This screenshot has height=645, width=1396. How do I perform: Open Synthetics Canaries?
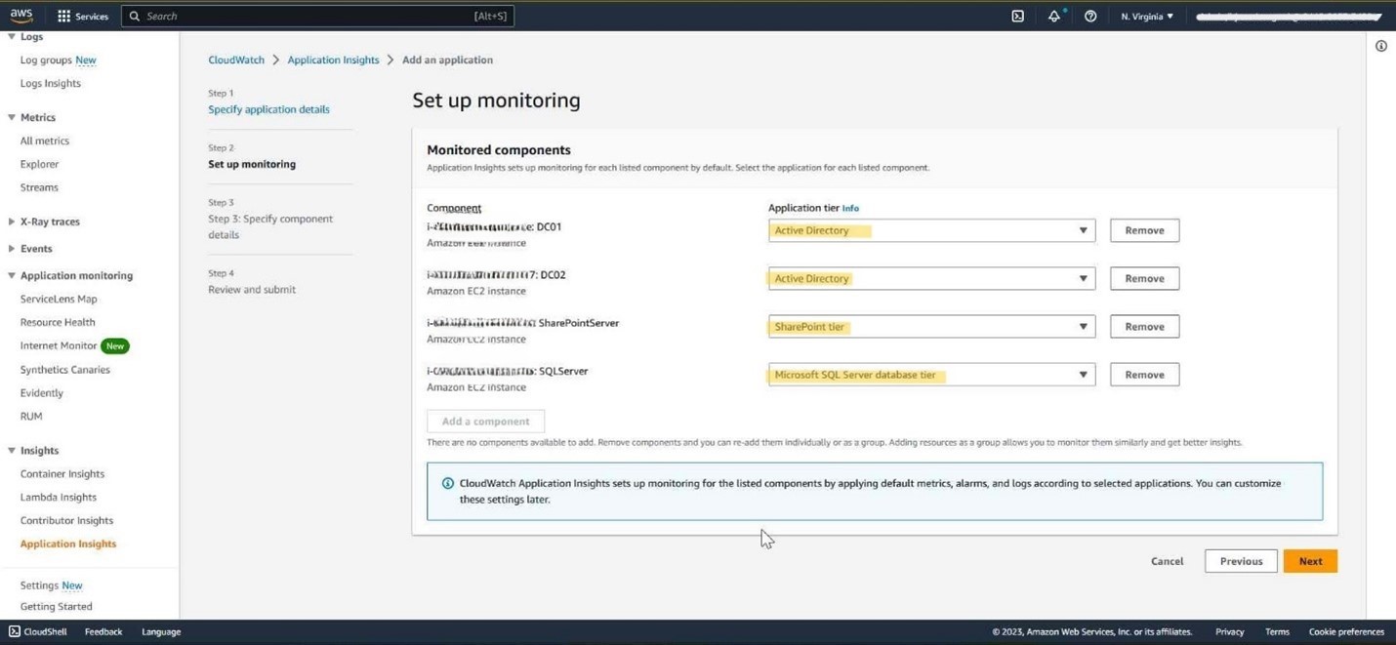(x=65, y=370)
